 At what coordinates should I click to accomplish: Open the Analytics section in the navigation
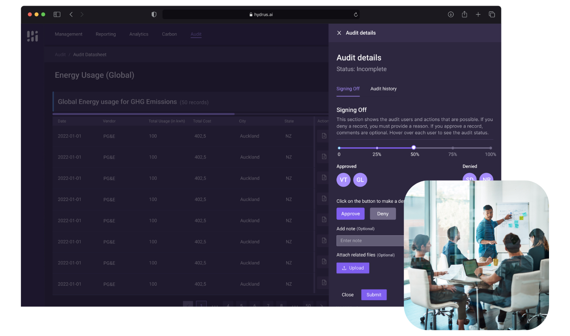(x=139, y=34)
